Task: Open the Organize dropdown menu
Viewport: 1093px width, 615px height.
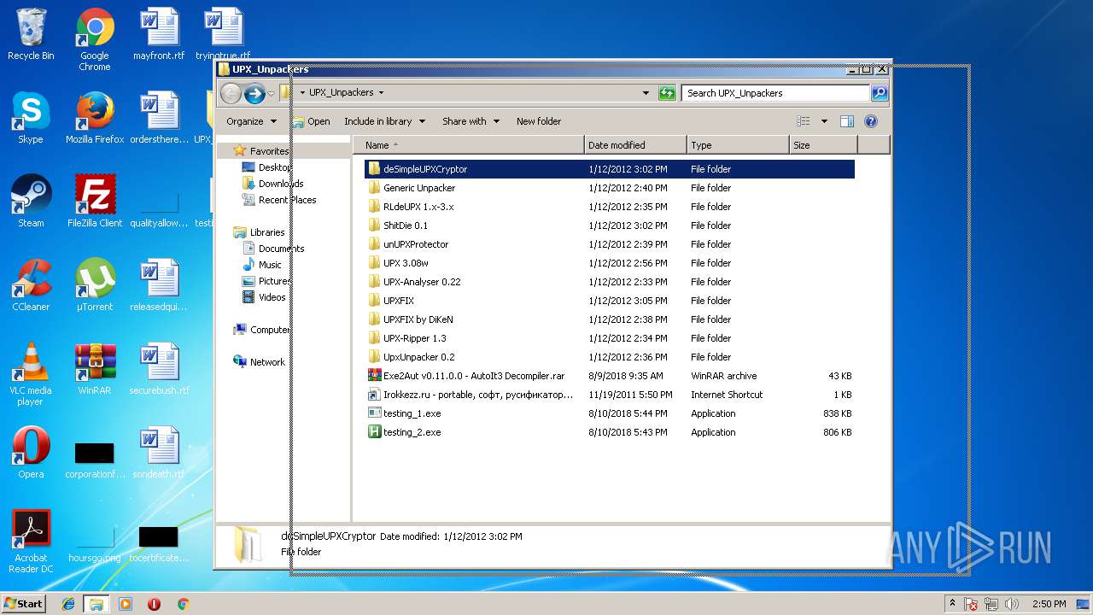Action: (251, 121)
